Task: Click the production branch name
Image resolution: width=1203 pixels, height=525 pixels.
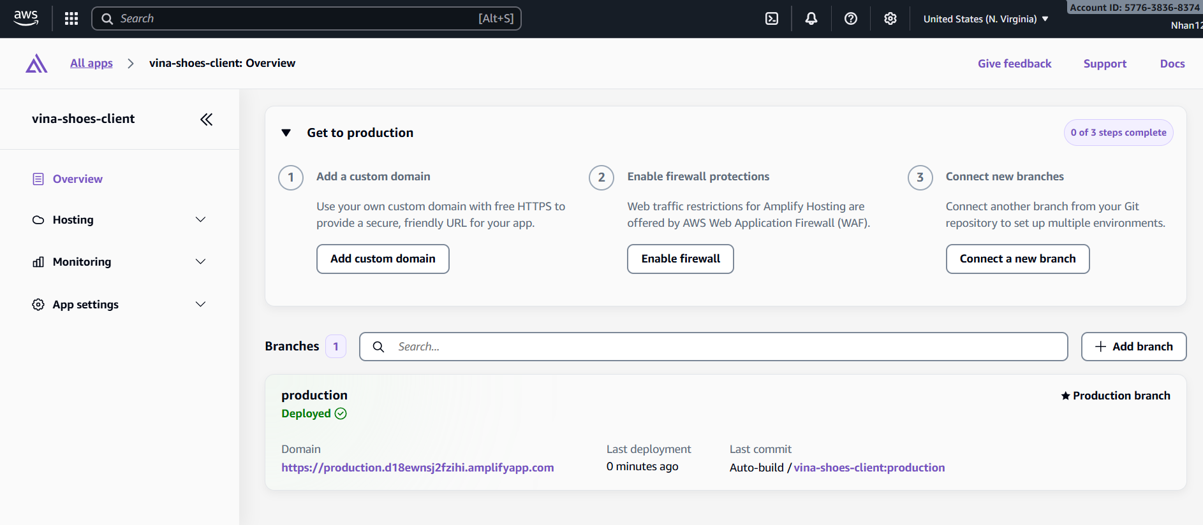Action: coord(314,395)
